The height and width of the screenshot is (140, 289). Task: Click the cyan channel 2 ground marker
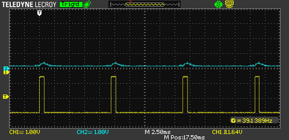6,68
